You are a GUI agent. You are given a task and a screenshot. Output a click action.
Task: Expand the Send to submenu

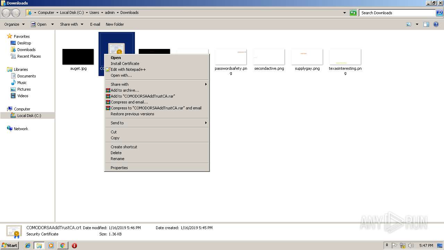pos(157,123)
